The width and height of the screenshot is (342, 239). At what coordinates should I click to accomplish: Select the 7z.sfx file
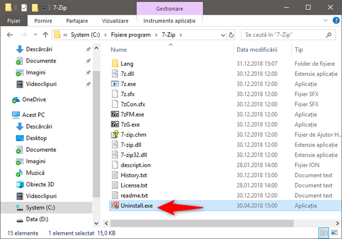(128, 94)
